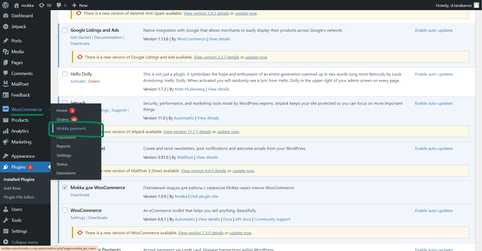Check the Google Listings and Ads checkbox
This screenshot has width=482, height=251.
click(65, 30)
